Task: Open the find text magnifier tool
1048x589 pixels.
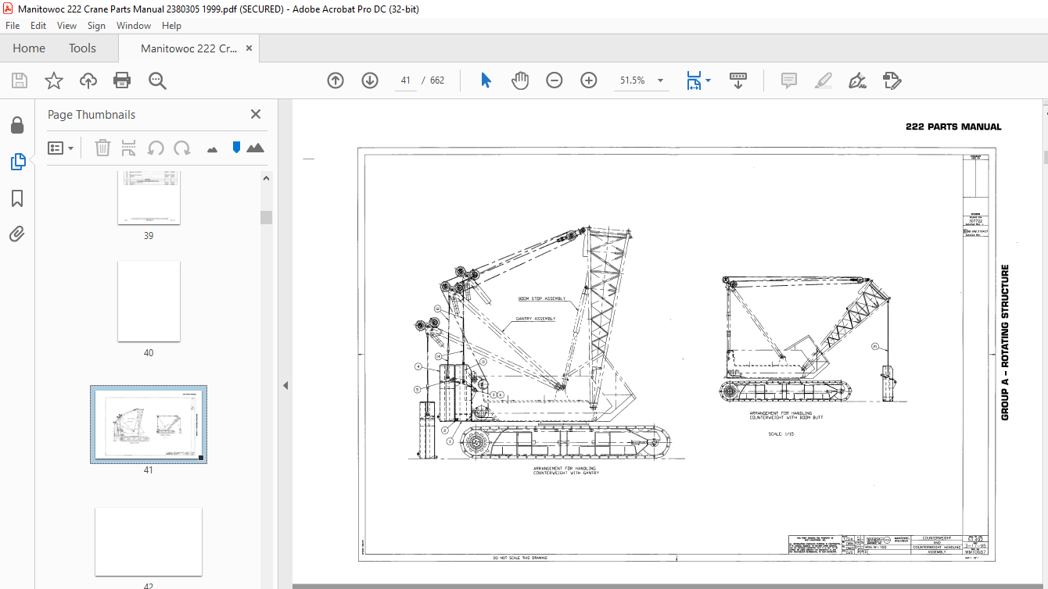Action: [x=157, y=80]
